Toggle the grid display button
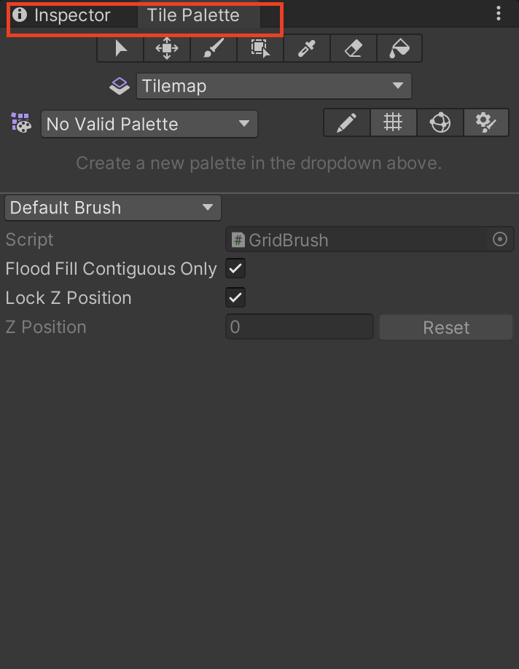This screenshot has height=669, width=519. (x=394, y=123)
